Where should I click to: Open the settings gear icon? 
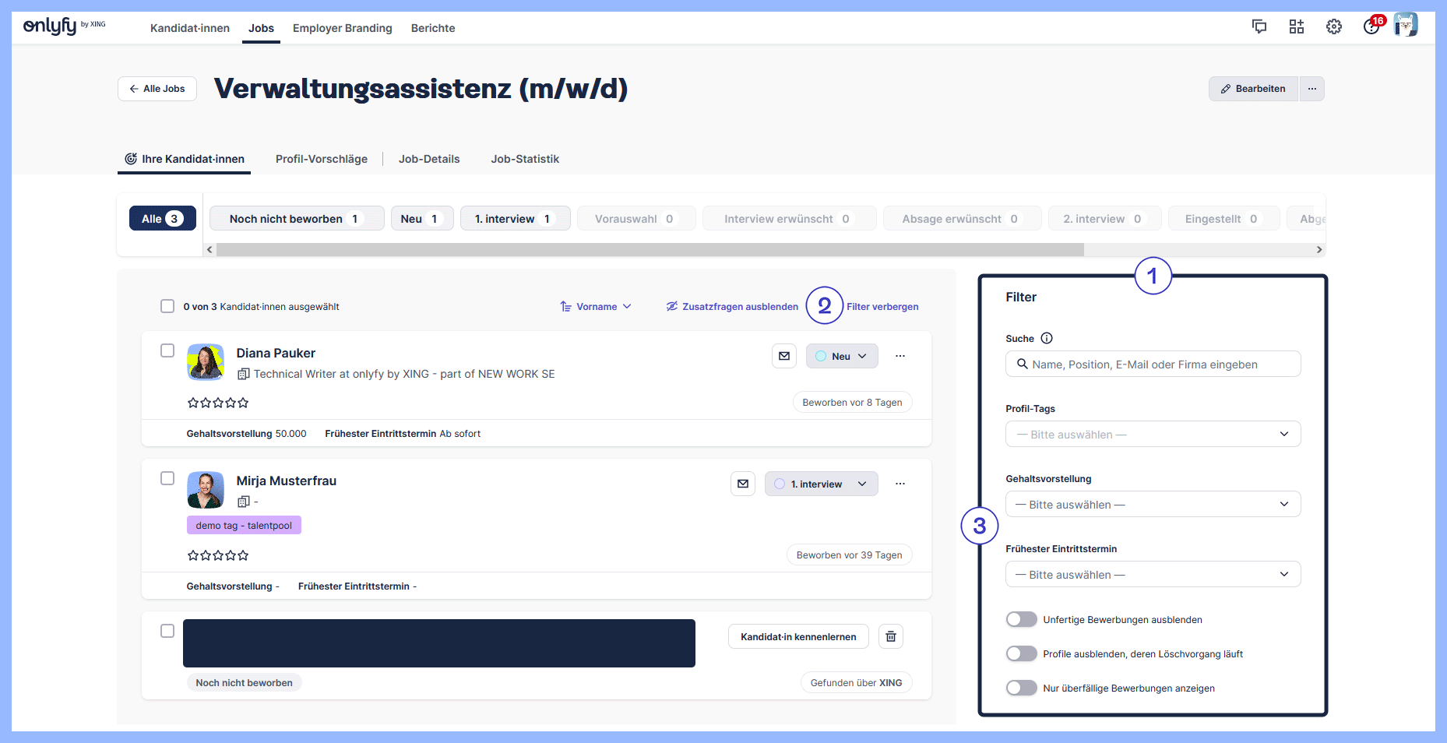coord(1333,27)
